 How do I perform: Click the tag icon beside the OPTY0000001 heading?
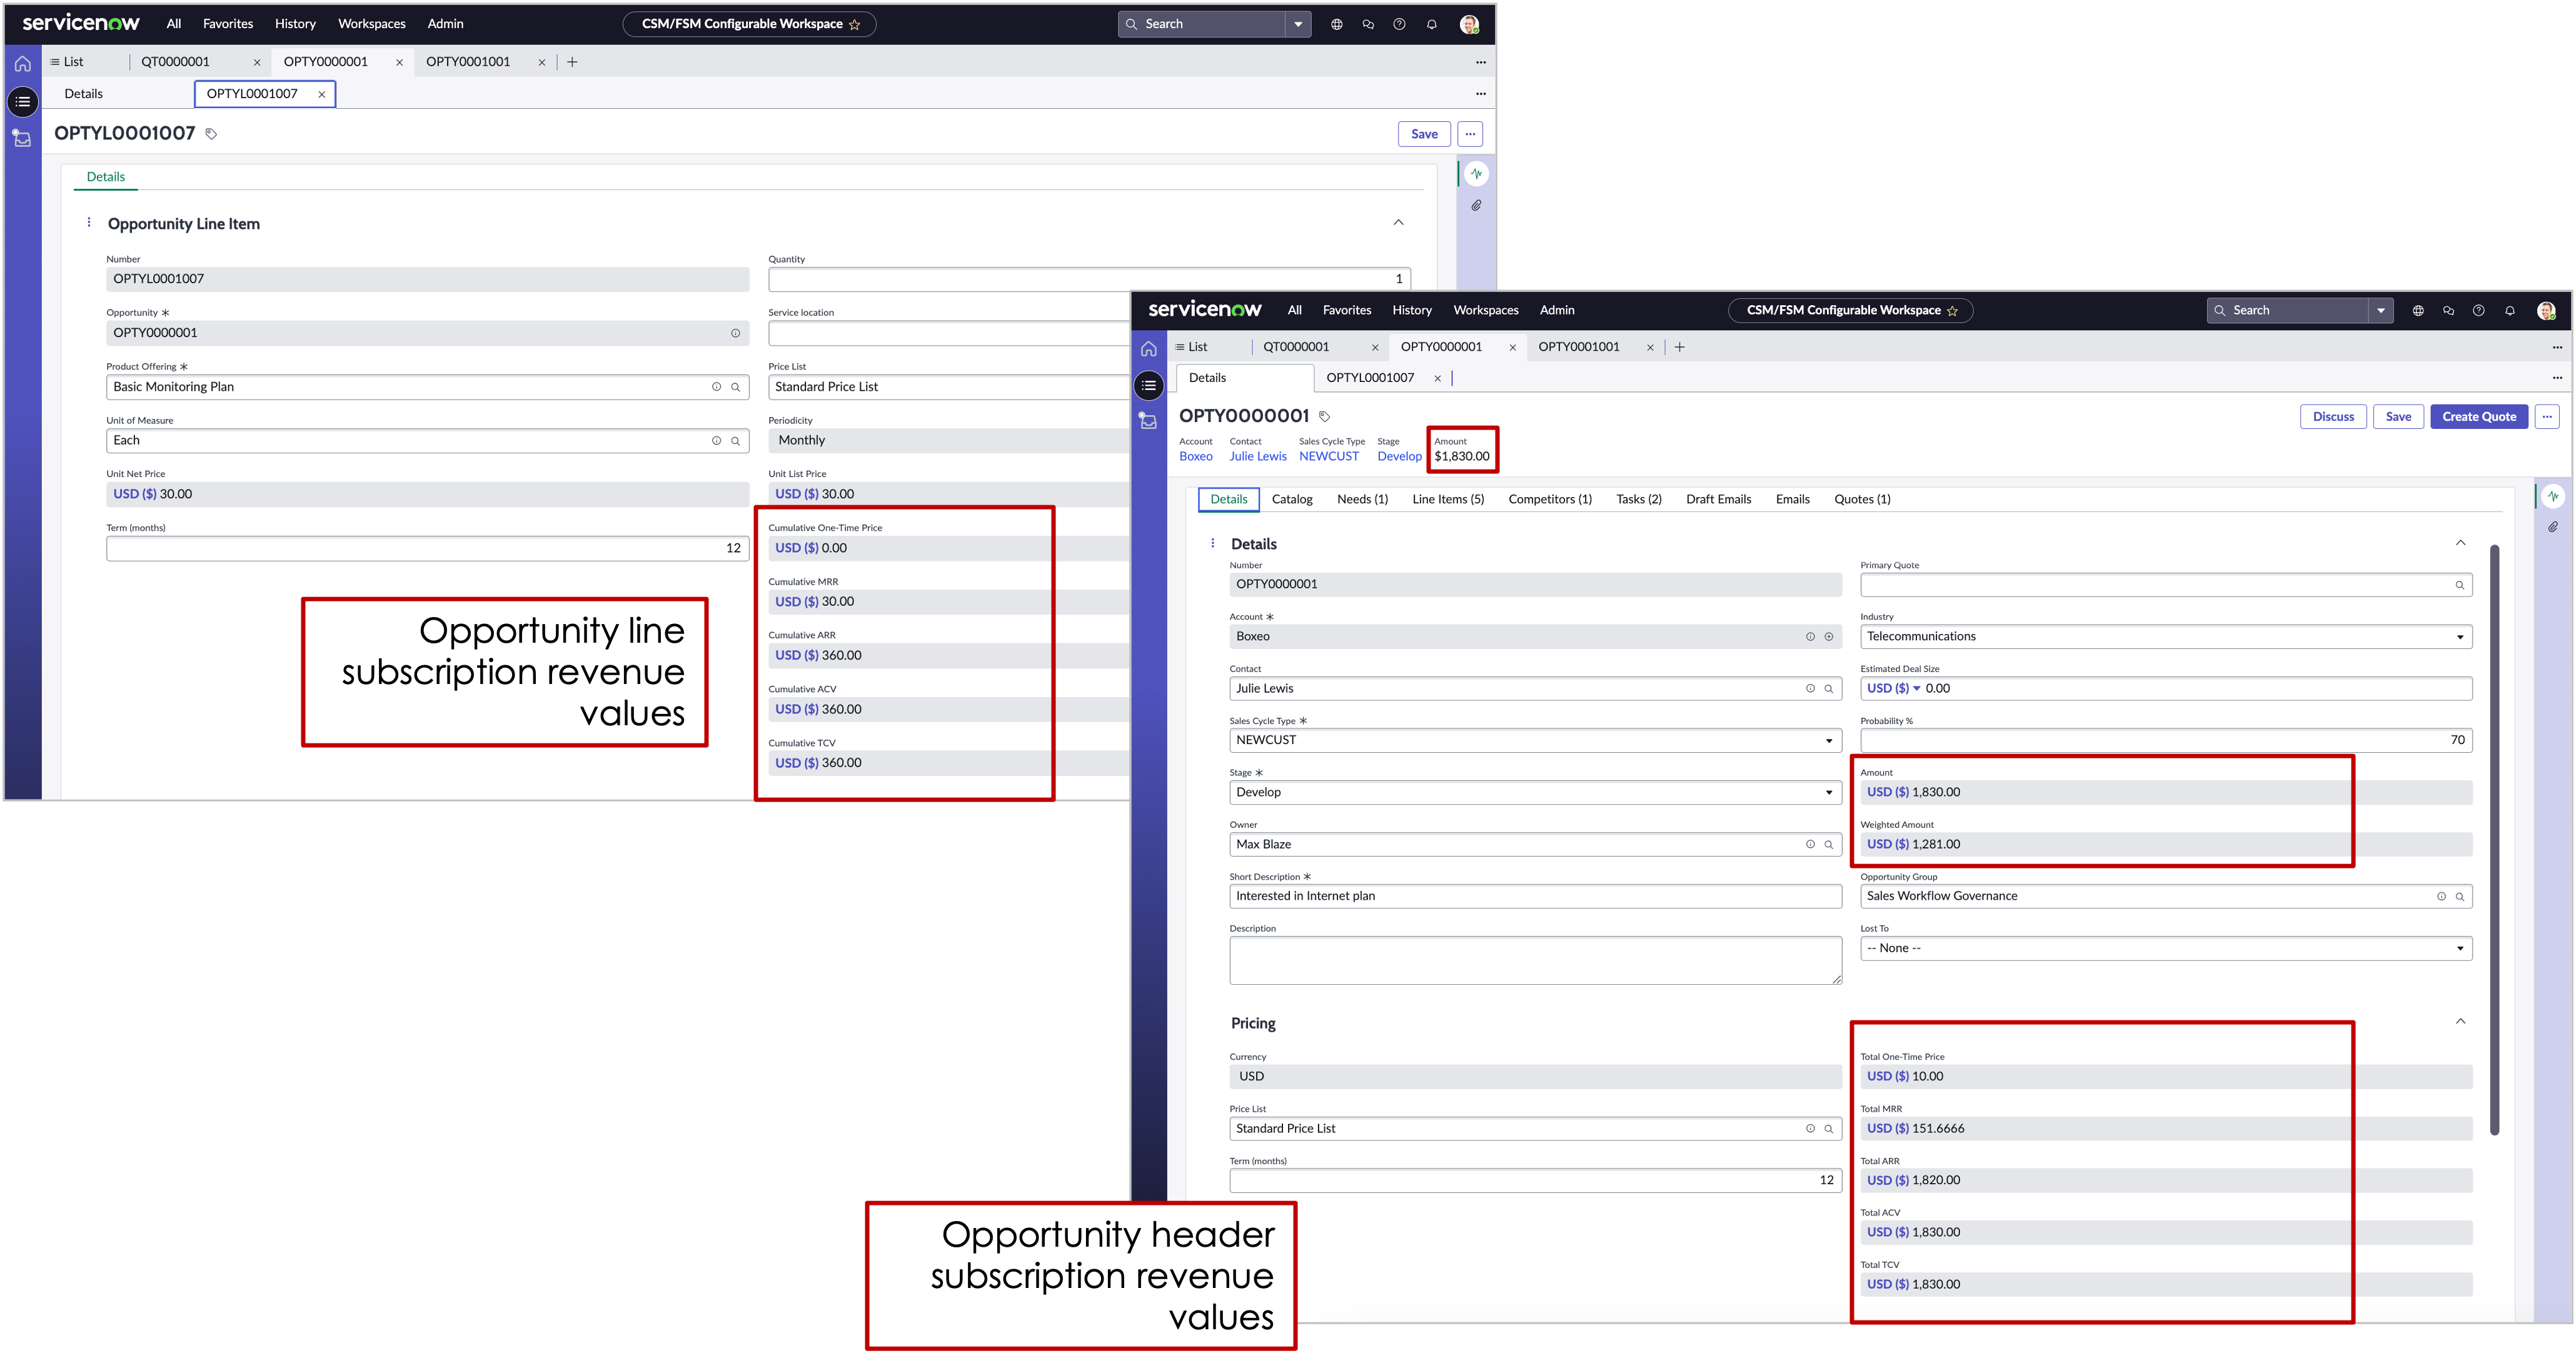(1325, 417)
